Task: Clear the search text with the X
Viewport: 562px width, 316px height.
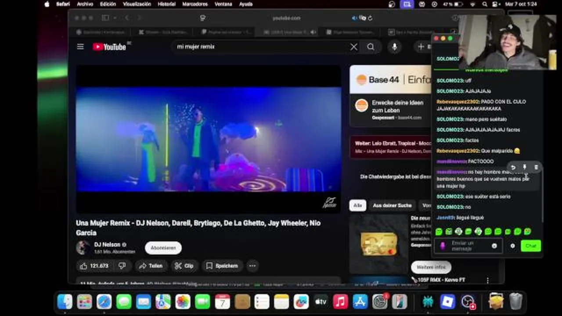Action: click(x=354, y=47)
